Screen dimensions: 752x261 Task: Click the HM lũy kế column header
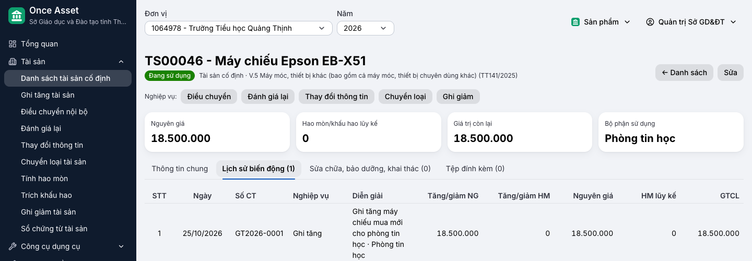[x=659, y=196]
